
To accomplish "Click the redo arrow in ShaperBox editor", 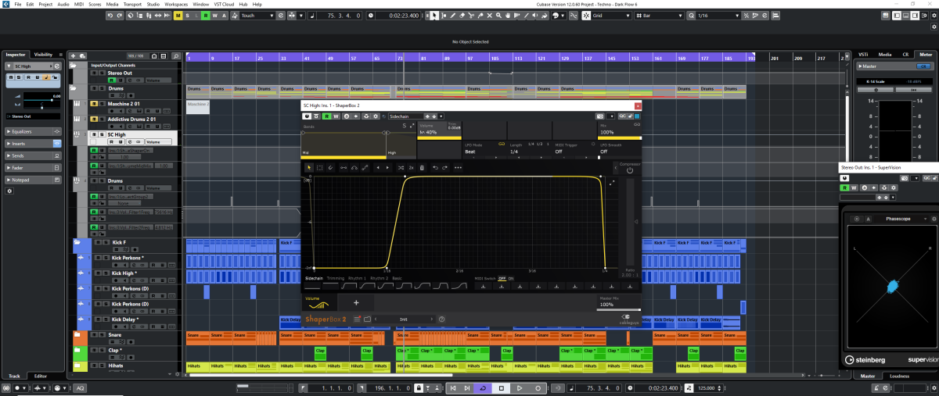I will 444,167.
